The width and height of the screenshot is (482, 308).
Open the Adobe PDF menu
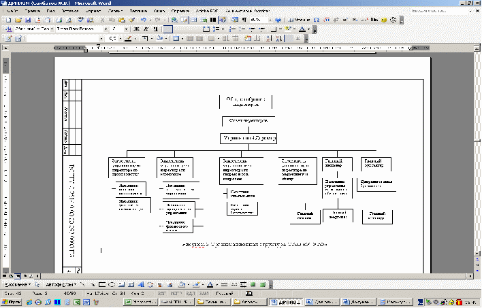[207, 11]
